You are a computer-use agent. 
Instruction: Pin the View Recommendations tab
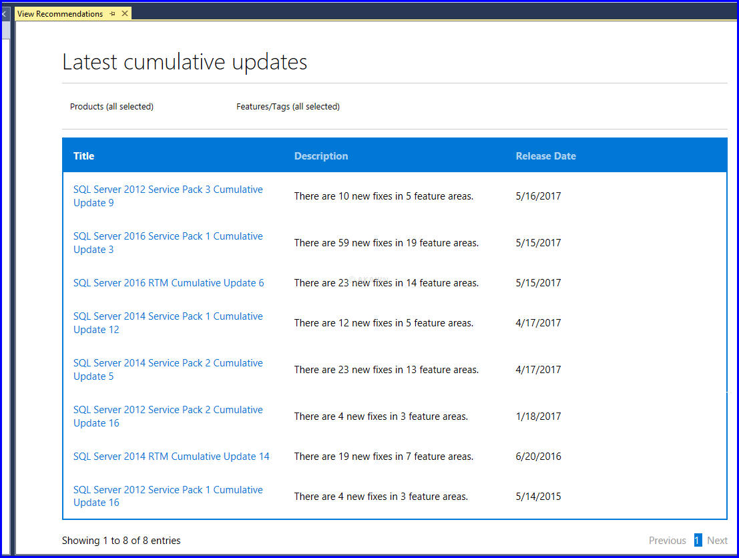click(x=112, y=13)
